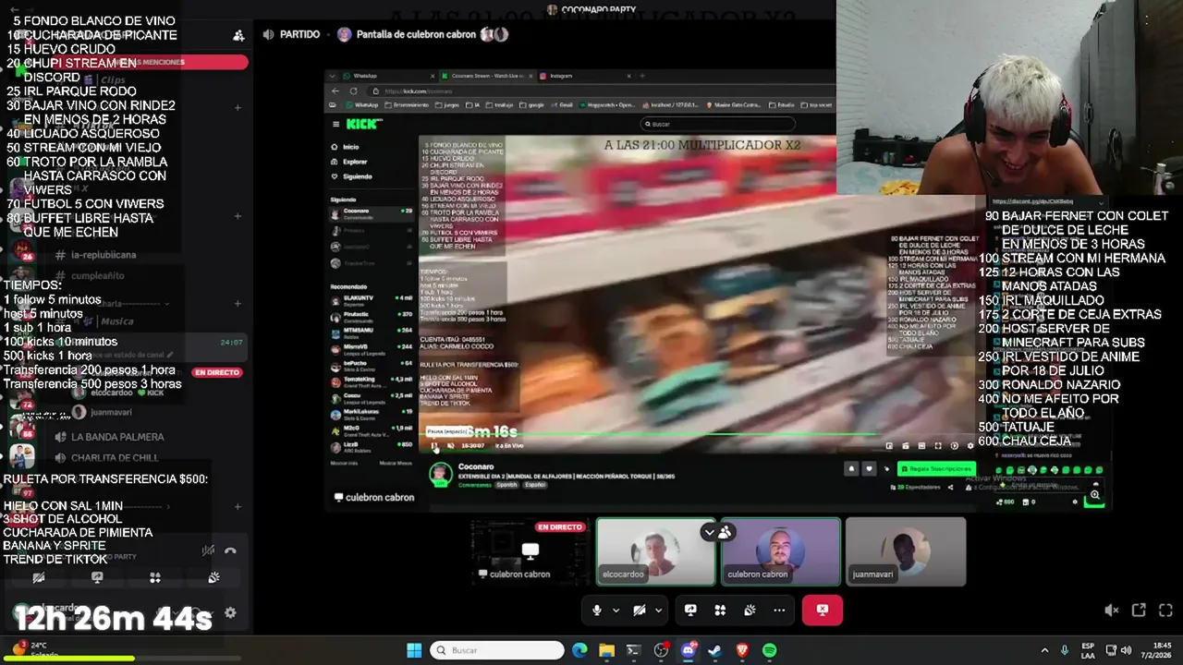This screenshot has height=665, width=1183.
Task: Select culebron cabron video tile
Action: pos(781,551)
